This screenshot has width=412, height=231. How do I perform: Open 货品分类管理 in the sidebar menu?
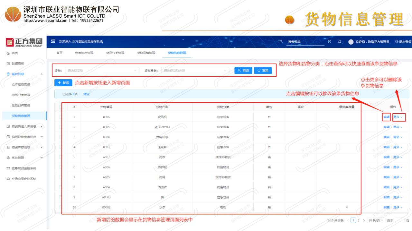tap(21, 95)
